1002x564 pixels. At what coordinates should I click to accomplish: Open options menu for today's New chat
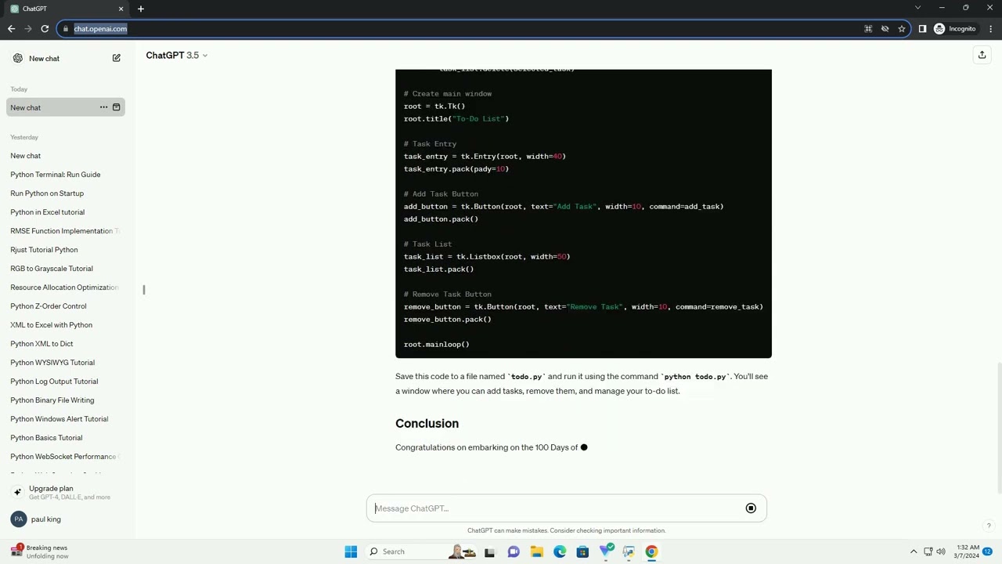(x=103, y=107)
